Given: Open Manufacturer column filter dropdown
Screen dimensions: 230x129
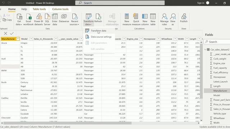Looking at the screenshot, I should point(18,39).
